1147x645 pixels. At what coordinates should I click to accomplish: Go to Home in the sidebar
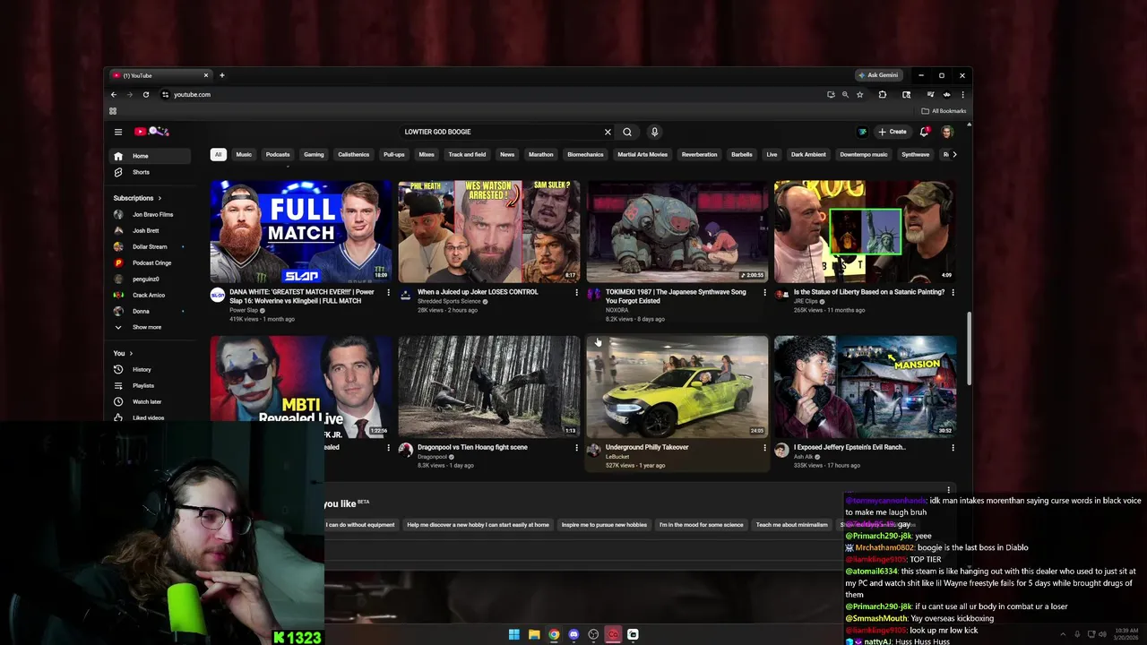click(151, 156)
